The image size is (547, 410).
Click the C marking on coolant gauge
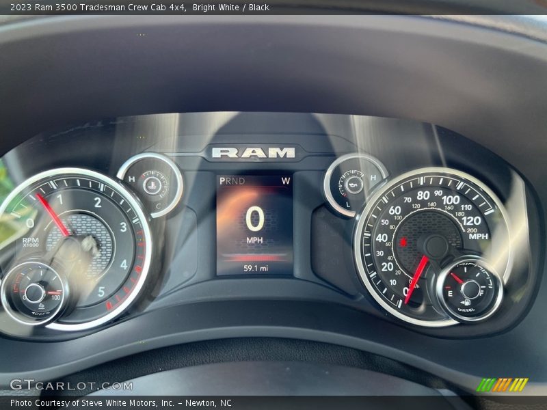pos(159,206)
